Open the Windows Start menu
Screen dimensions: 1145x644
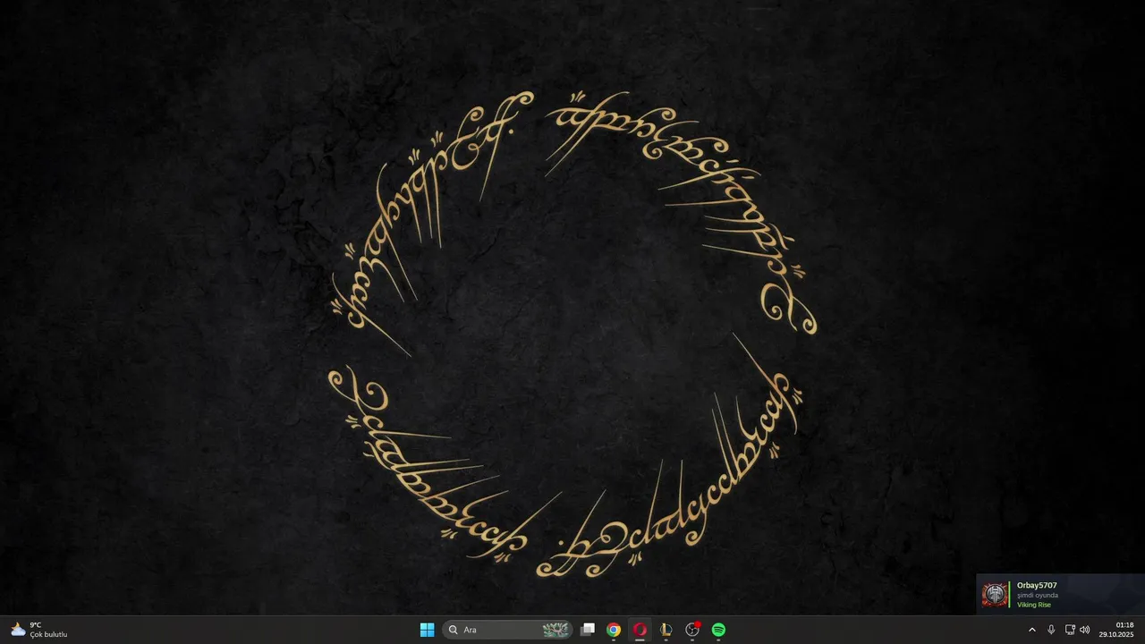[x=427, y=630]
